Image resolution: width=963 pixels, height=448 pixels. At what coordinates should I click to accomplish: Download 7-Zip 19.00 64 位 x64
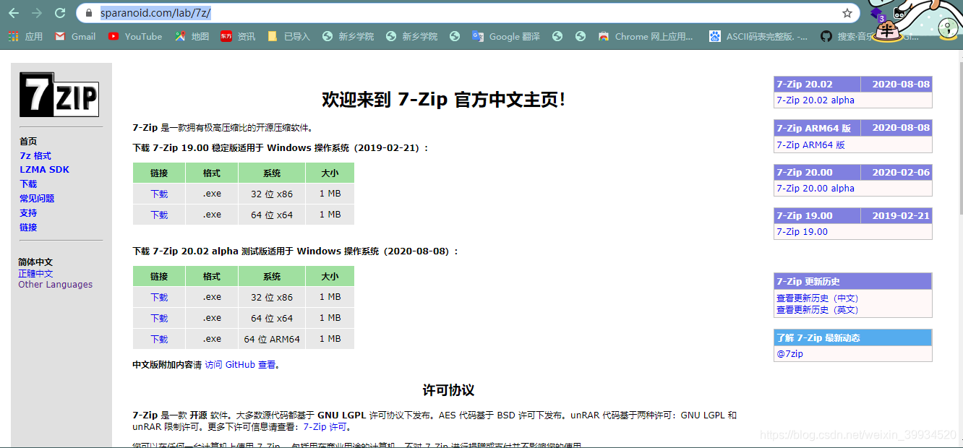[x=159, y=215]
